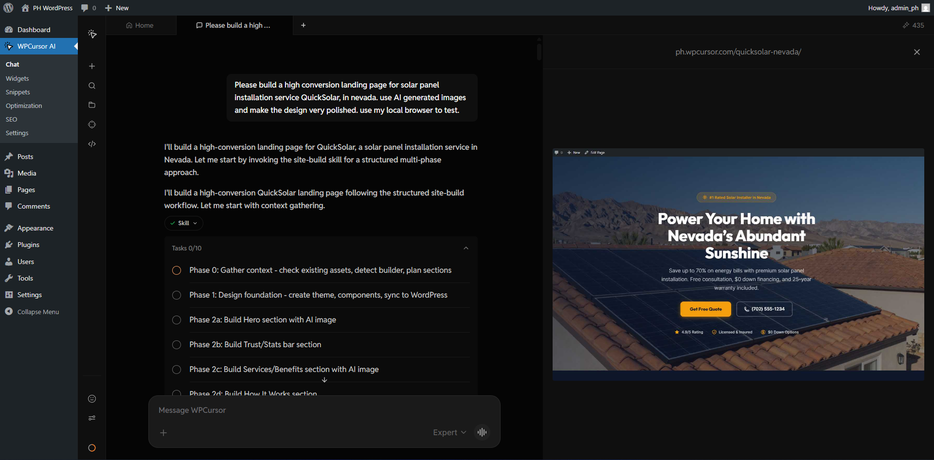Open the Expert model dropdown
Image resolution: width=934 pixels, height=460 pixels.
(449, 432)
